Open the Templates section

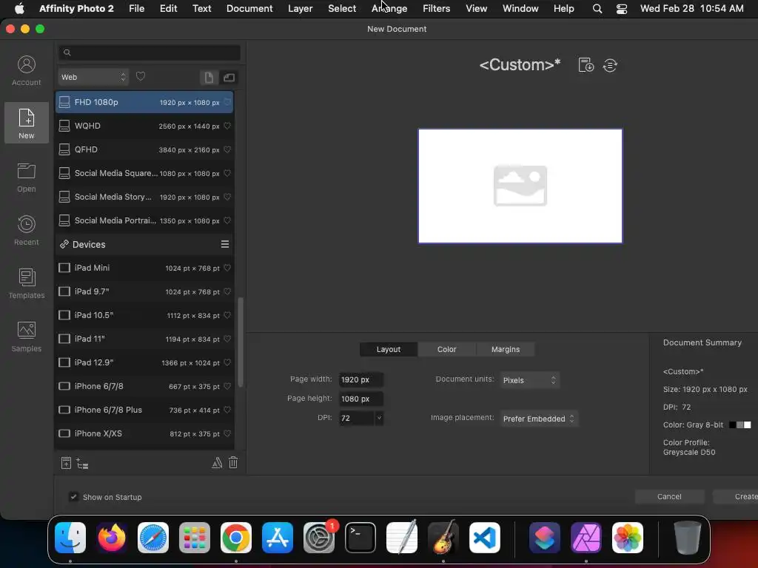click(26, 283)
